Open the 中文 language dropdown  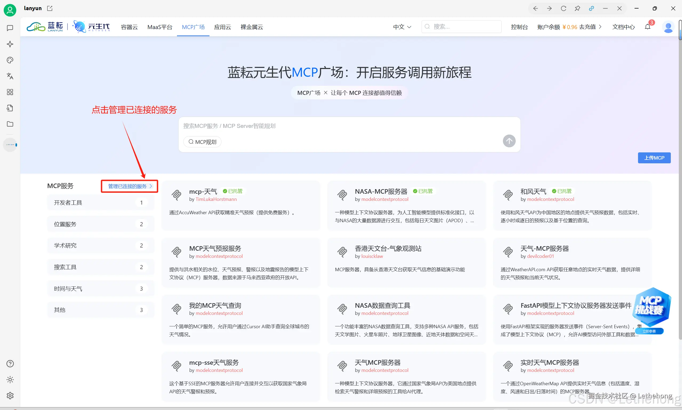[x=402, y=27]
